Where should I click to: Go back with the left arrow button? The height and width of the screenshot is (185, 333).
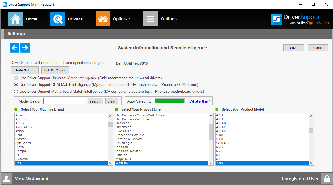(x=14, y=48)
